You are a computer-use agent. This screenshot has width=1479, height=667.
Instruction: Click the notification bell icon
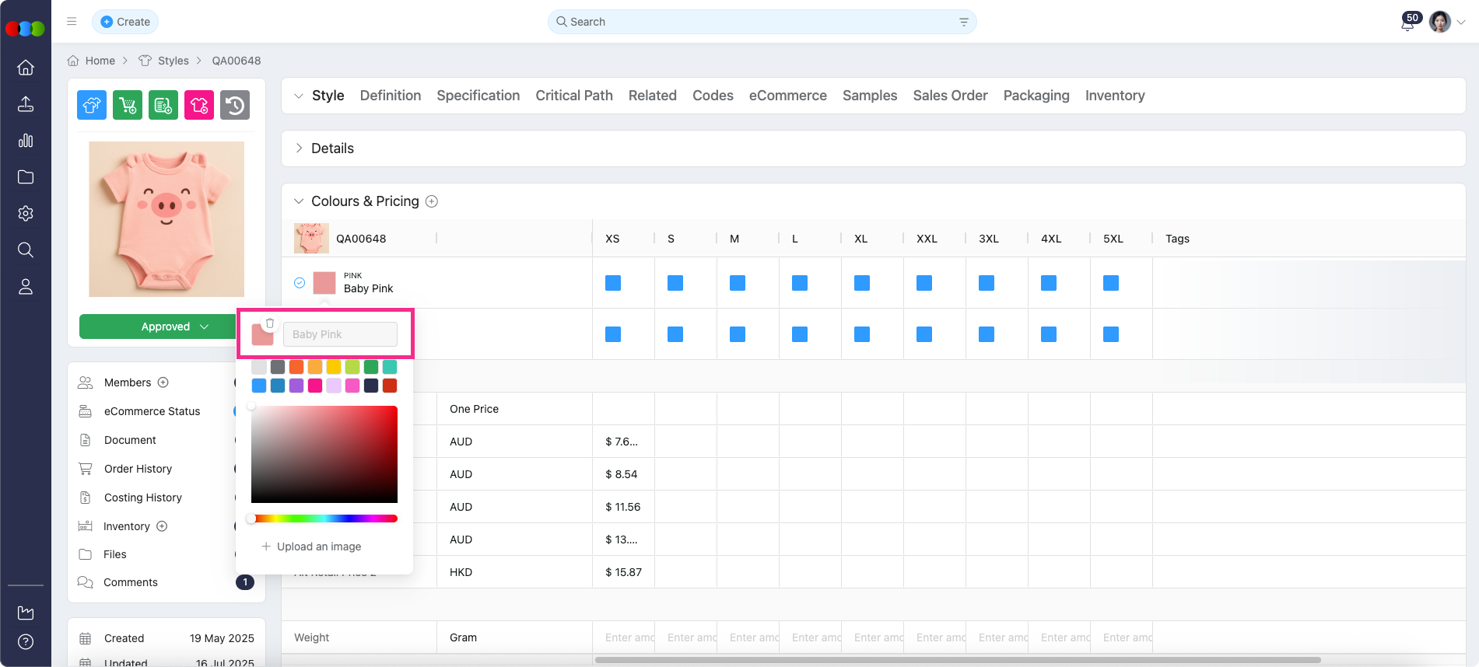click(x=1407, y=24)
